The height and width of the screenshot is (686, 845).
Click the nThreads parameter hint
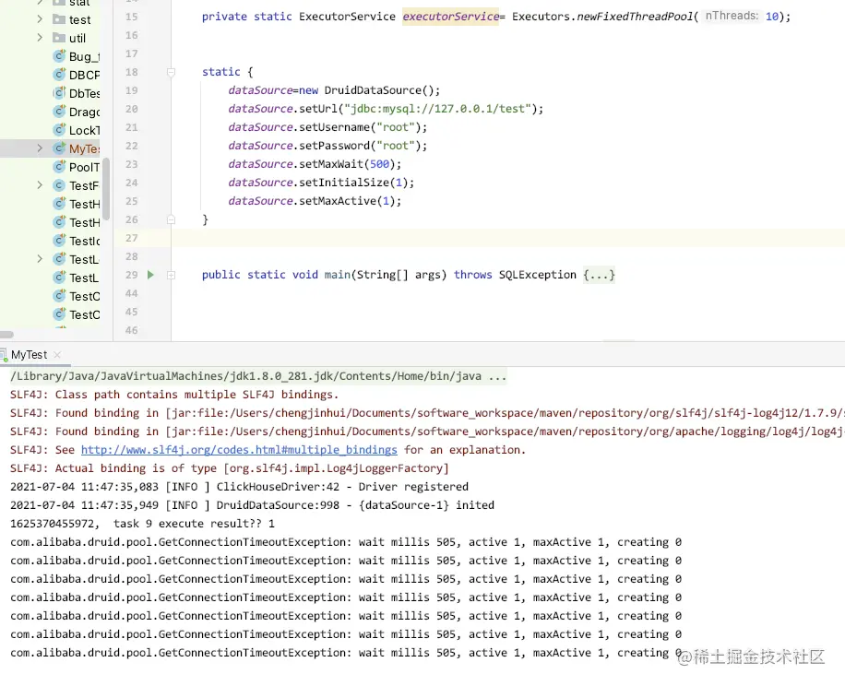point(732,17)
